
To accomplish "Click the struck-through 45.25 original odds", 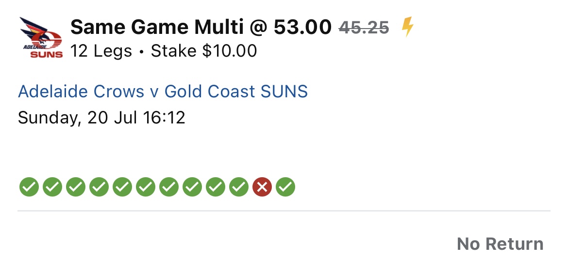I will click(x=364, y=28).
